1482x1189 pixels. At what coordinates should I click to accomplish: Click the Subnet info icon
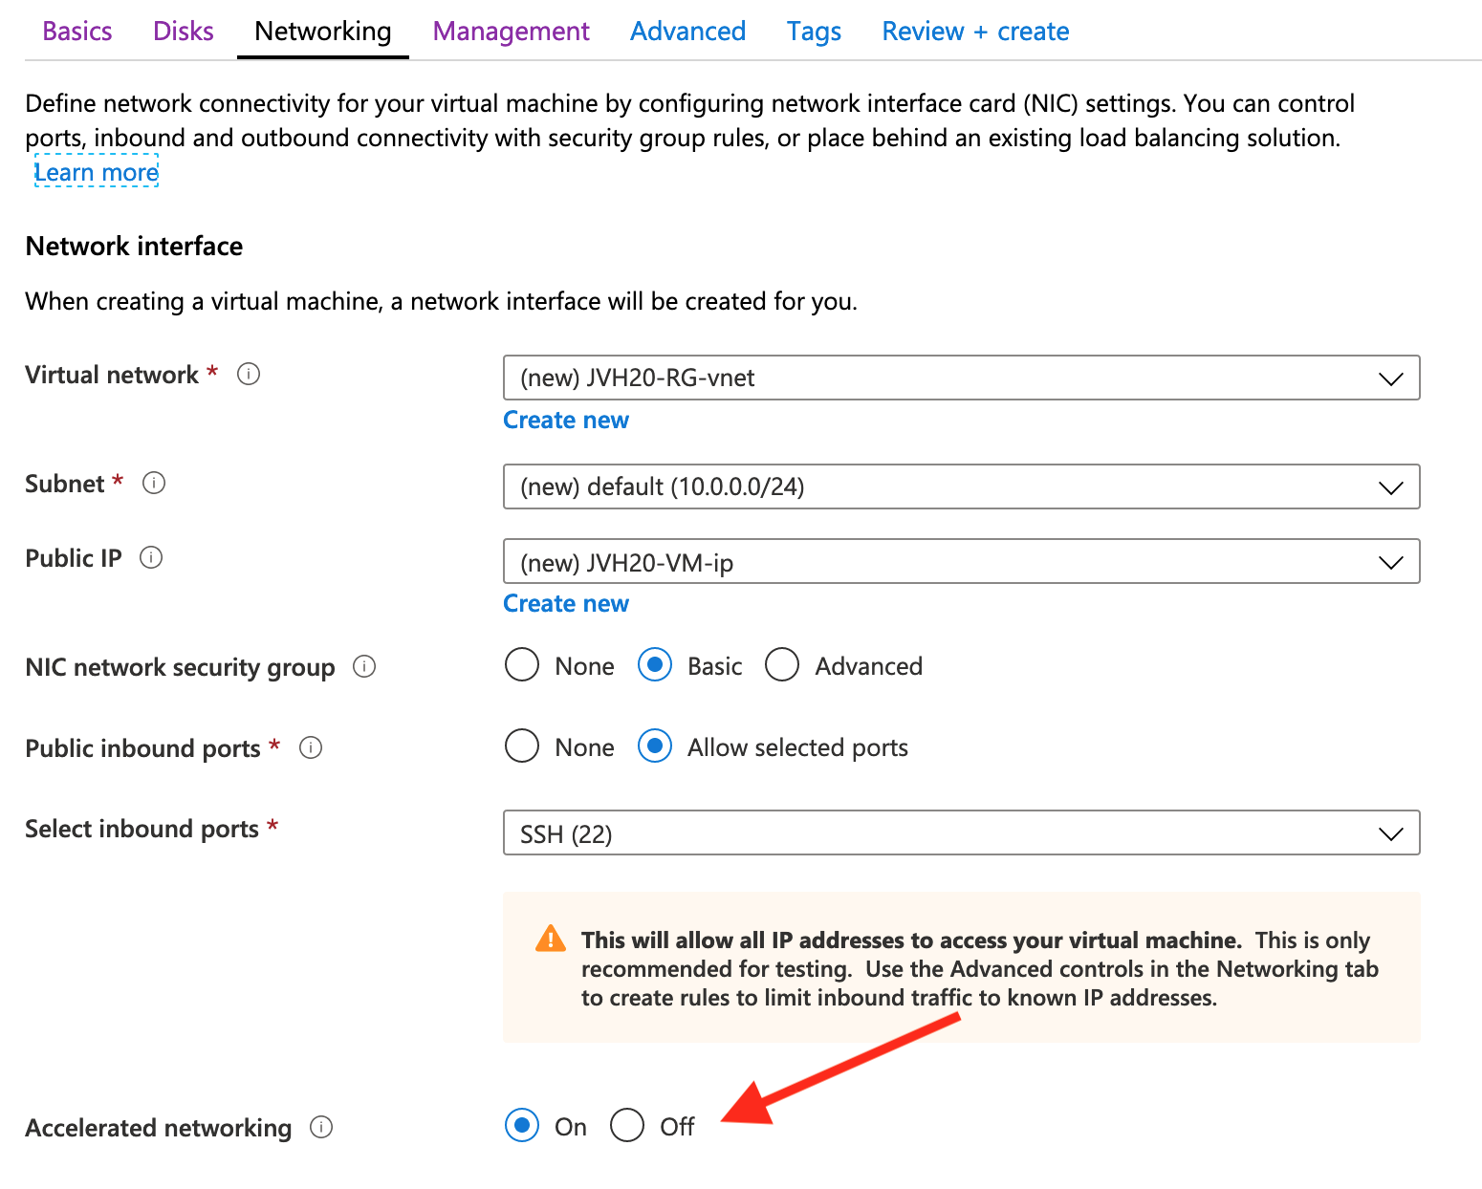tap(154, 483)
